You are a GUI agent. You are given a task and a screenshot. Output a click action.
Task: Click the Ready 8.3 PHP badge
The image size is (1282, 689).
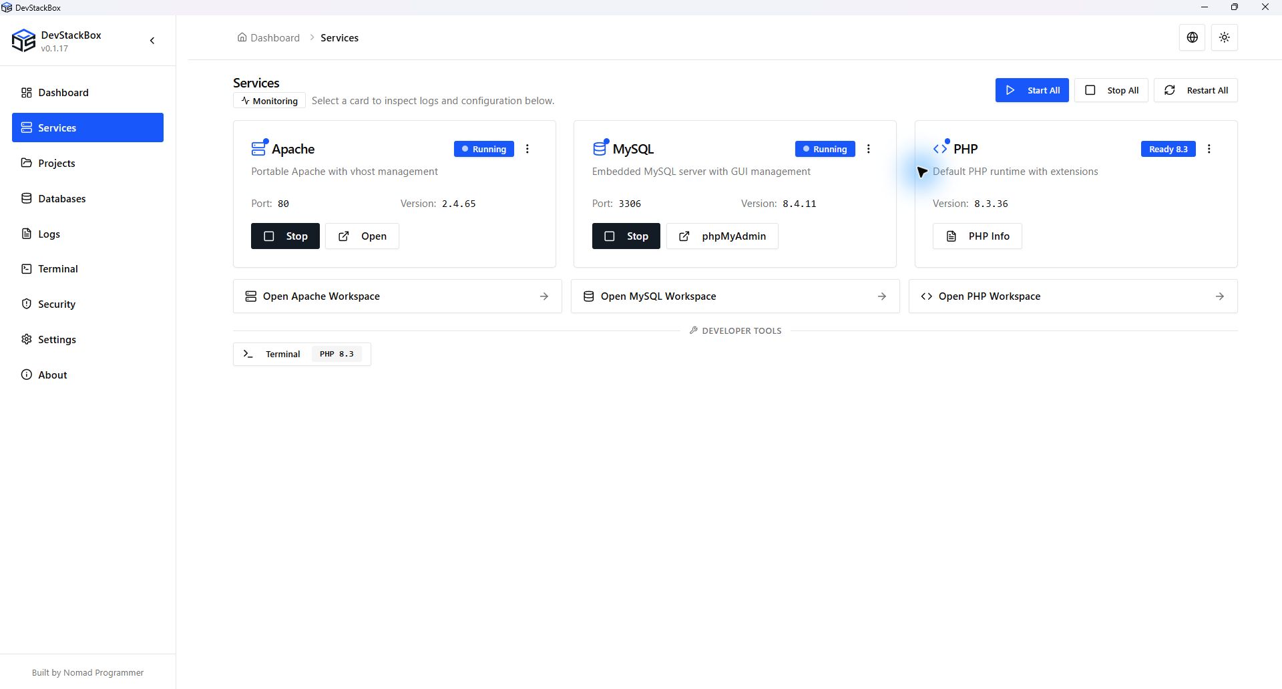(x=1168, y=149)
